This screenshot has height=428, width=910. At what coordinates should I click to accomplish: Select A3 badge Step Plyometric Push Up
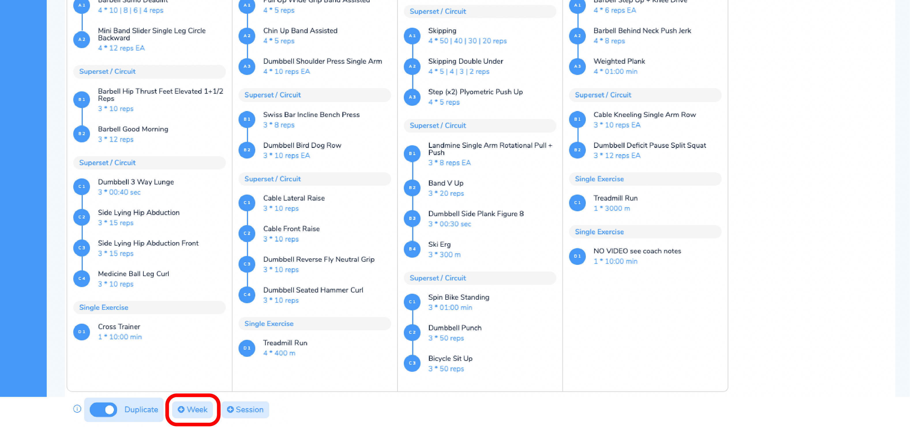coord(412,97)
